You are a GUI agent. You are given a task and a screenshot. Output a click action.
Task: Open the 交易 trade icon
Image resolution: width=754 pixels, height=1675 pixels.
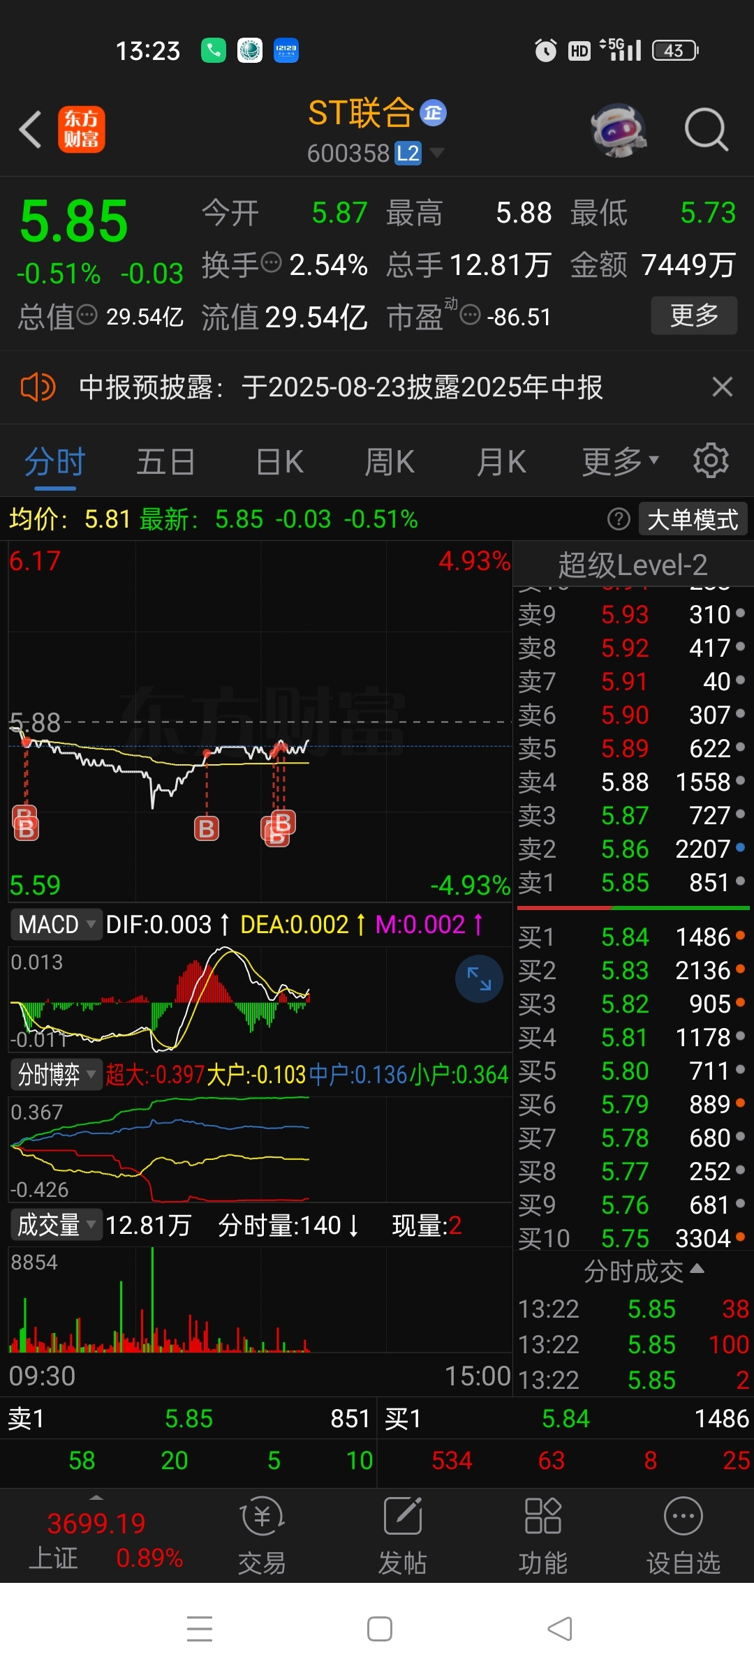click(263, 1536)
